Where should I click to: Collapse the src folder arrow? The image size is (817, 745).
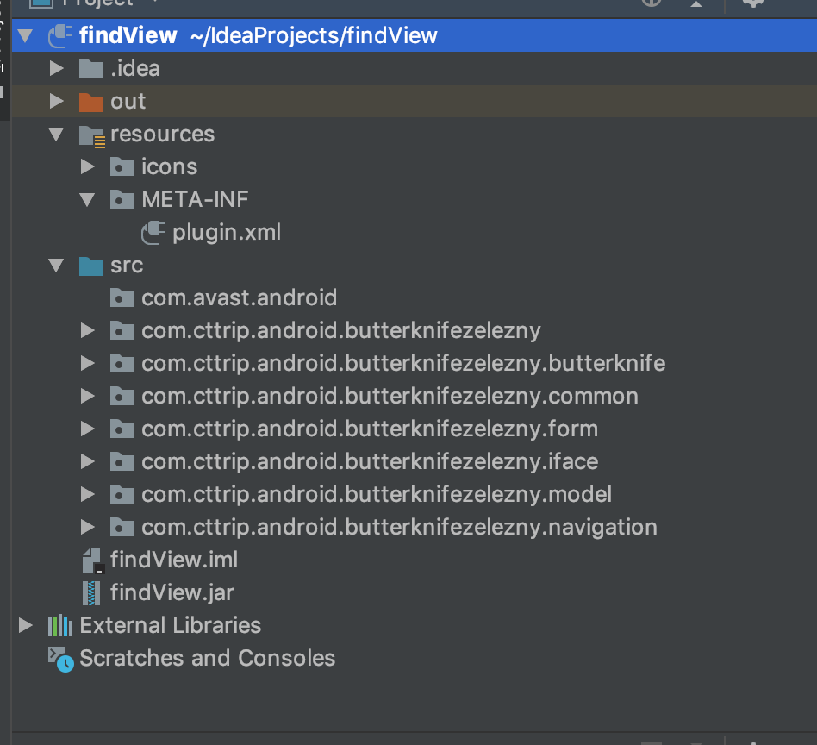point(56,266)
